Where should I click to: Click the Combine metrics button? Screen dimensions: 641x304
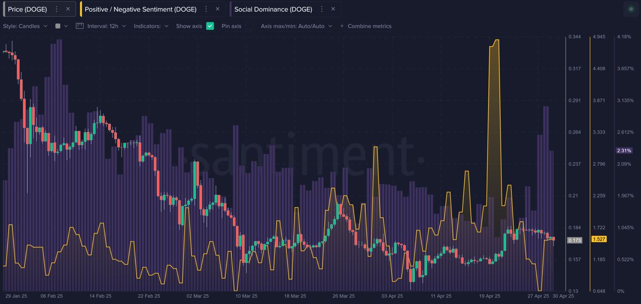click(370, 26)
